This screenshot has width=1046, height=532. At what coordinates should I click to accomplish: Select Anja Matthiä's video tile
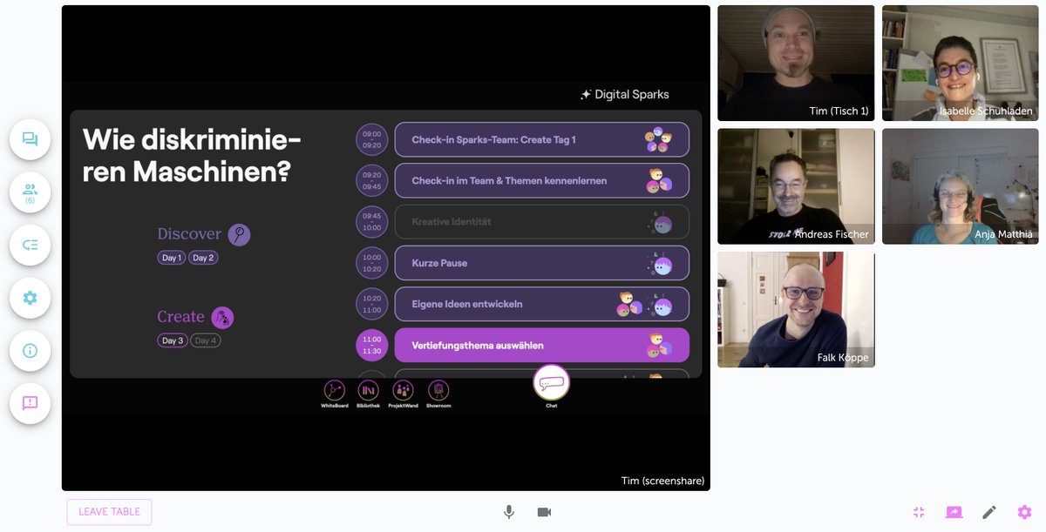pyautogui.click(x=961, y=186)
